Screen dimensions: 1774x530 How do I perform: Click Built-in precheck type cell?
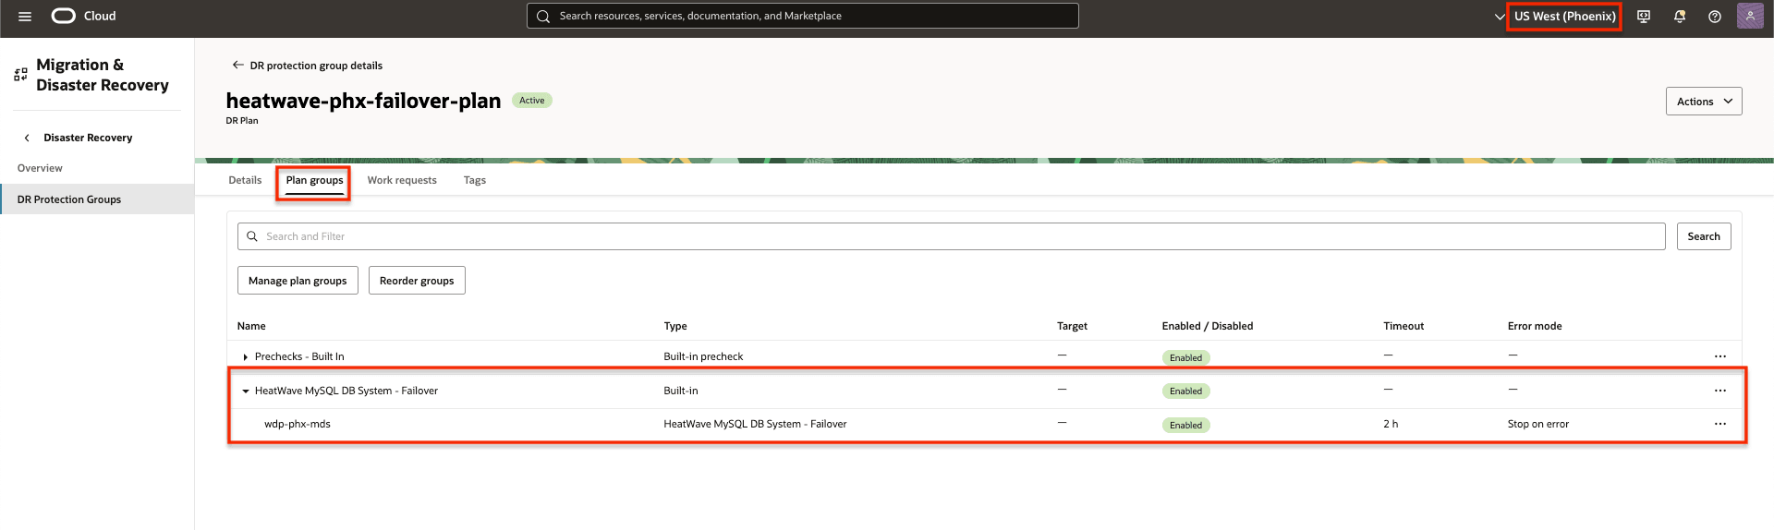pyautogui.click(x=703, y=356)
